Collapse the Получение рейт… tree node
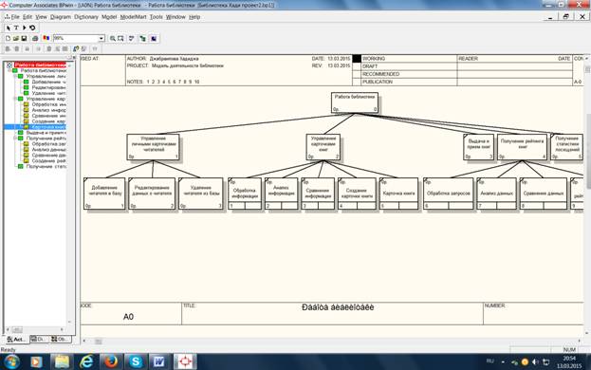 (x=15, y=139)
